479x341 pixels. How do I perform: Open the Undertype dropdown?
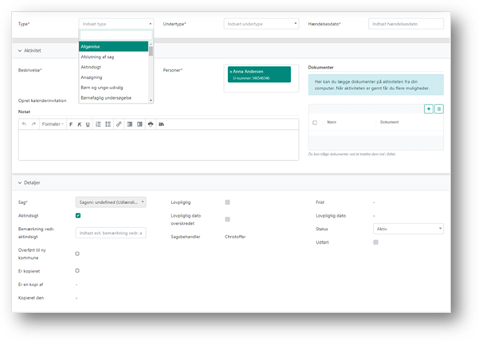tap(261, 24)
